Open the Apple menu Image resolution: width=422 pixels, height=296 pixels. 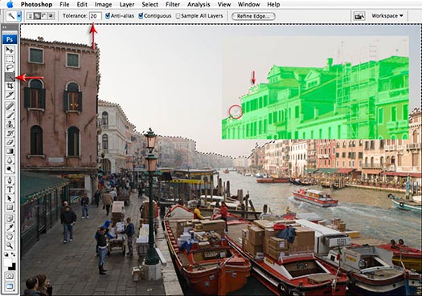[x=10, y=4]
